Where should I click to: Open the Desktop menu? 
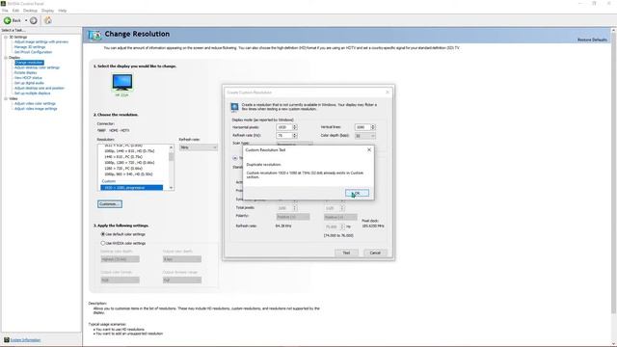(30, 11)
